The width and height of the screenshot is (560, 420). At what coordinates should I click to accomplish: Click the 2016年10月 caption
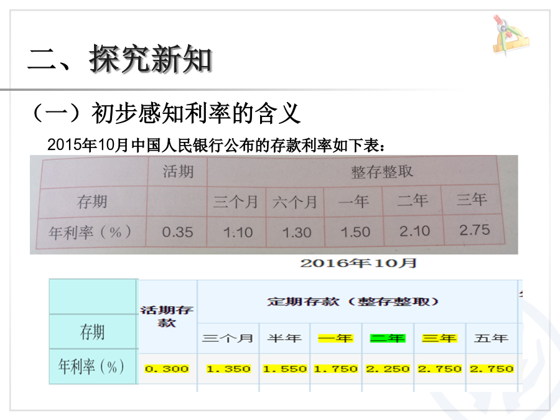pos(358,263)
